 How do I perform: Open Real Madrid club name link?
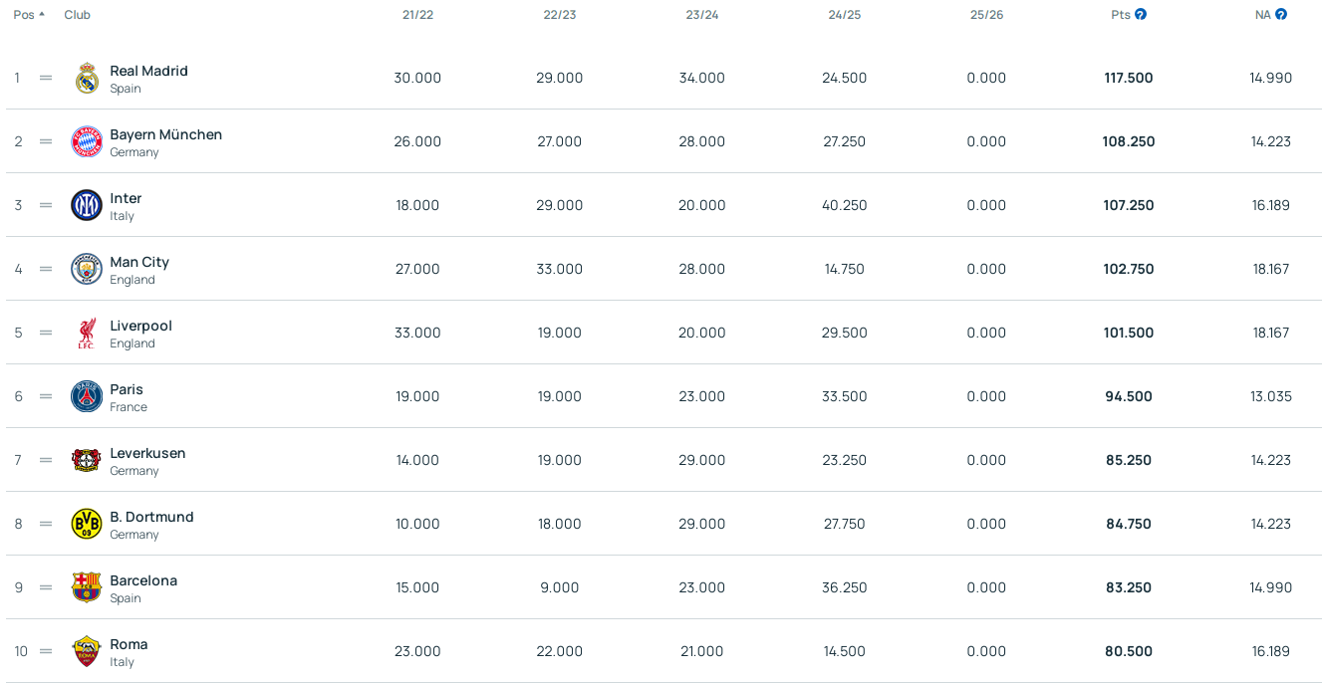coord(148,71)
